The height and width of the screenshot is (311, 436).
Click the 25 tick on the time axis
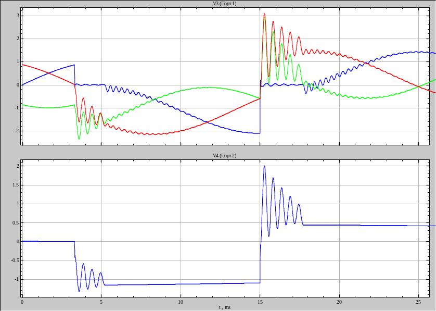pyautogui.click(x=419, y=302)
